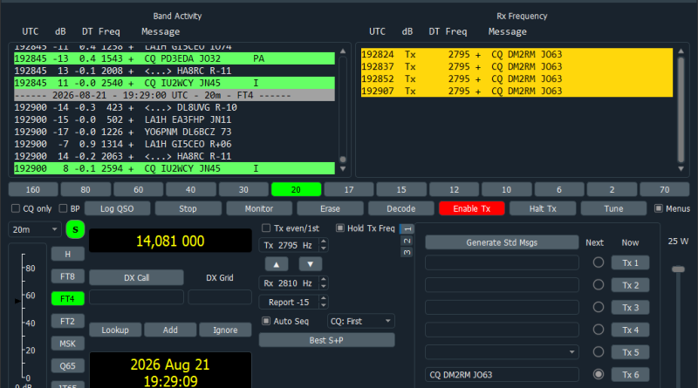Click the Rx Frequency scrollbar
Image resolution: width=698 pixels, height=388 pixels.
[x=681, y=110]
